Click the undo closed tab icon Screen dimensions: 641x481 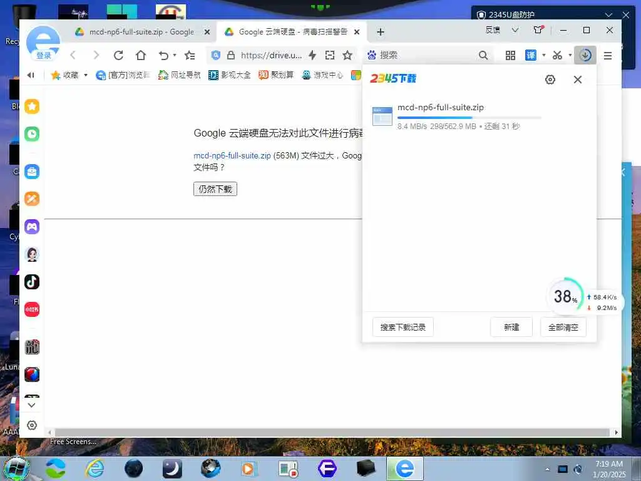click(x=163, y=55)
